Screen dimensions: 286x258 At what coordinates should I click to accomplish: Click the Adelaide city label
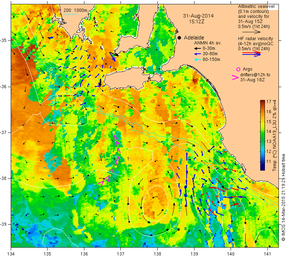[194, 38]
